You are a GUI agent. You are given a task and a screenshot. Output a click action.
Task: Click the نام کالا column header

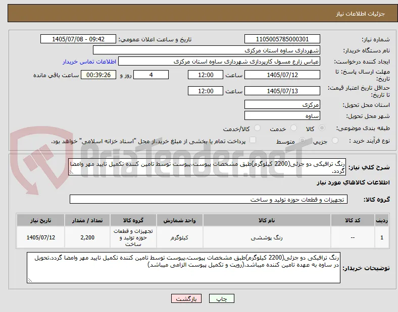pos(267,220)
